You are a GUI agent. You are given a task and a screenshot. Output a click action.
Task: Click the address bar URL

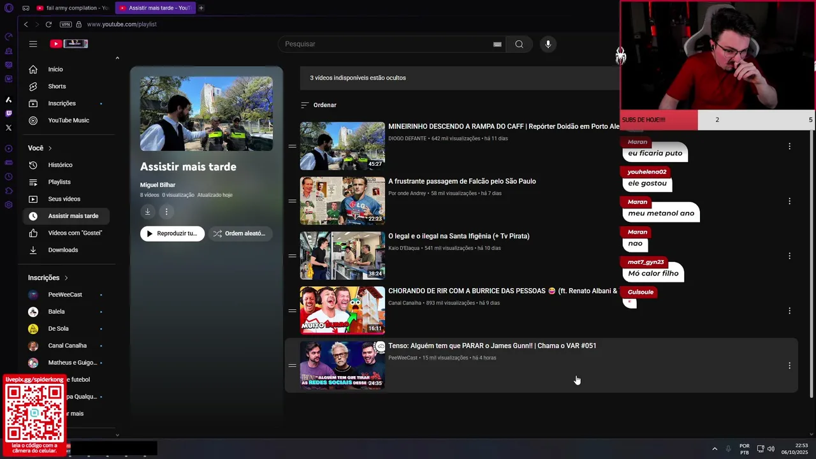121,24
